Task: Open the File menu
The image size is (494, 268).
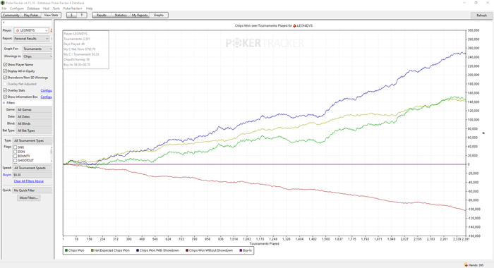Action: point(4,8)
